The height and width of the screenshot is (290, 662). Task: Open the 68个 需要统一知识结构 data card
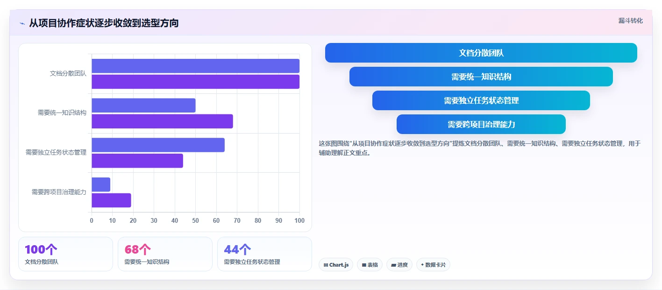pos(165,254)
